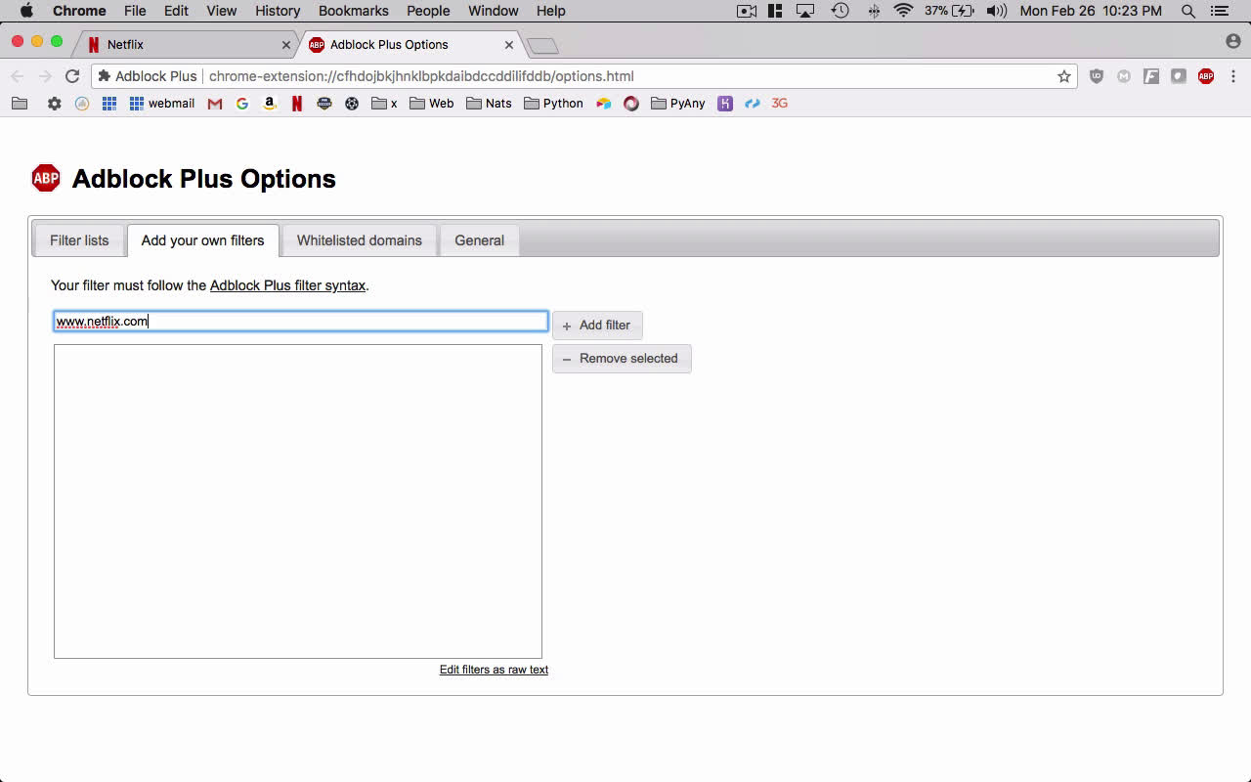The image size is (1251, 782).
Task: Switch to the Filter lists tab
Action: [x=79, y=240]
